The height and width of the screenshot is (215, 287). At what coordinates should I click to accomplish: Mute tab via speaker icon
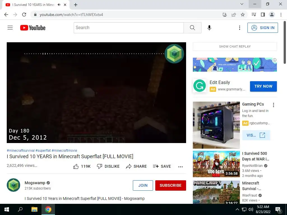point(59,5)
